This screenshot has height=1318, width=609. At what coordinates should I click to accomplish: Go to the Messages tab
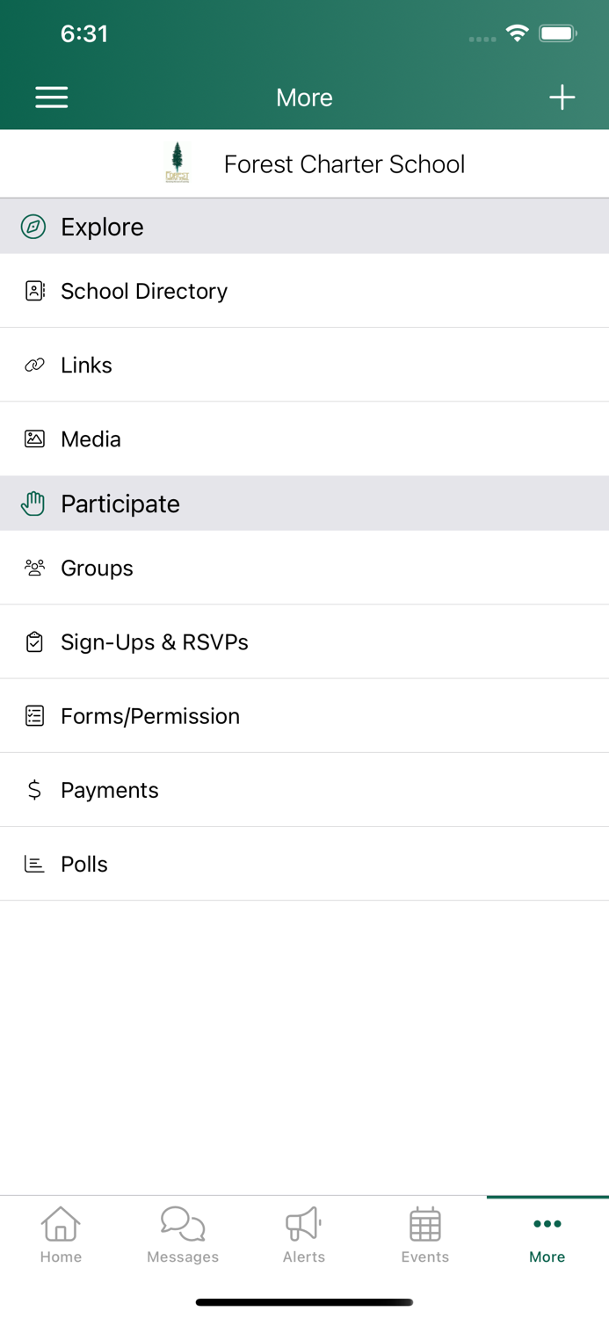pos(183,1235)
